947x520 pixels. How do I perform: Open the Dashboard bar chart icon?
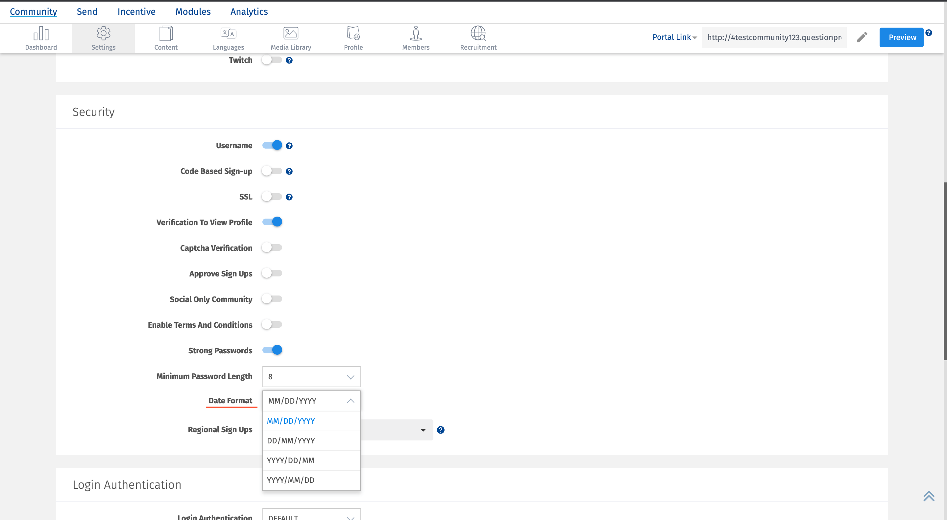coord(41,34)
